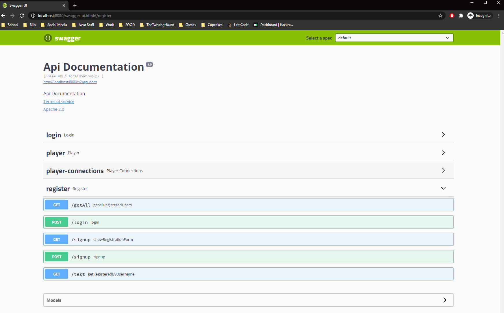Image resolution: width=504 pixels, height=313 pixels.
Task: Select the Swagger UI browser tab
Action: (x=34, y=5)
